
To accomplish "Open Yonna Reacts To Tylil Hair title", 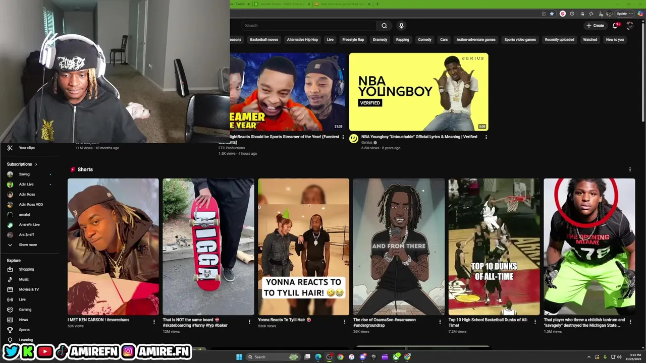I will (285, 320).
